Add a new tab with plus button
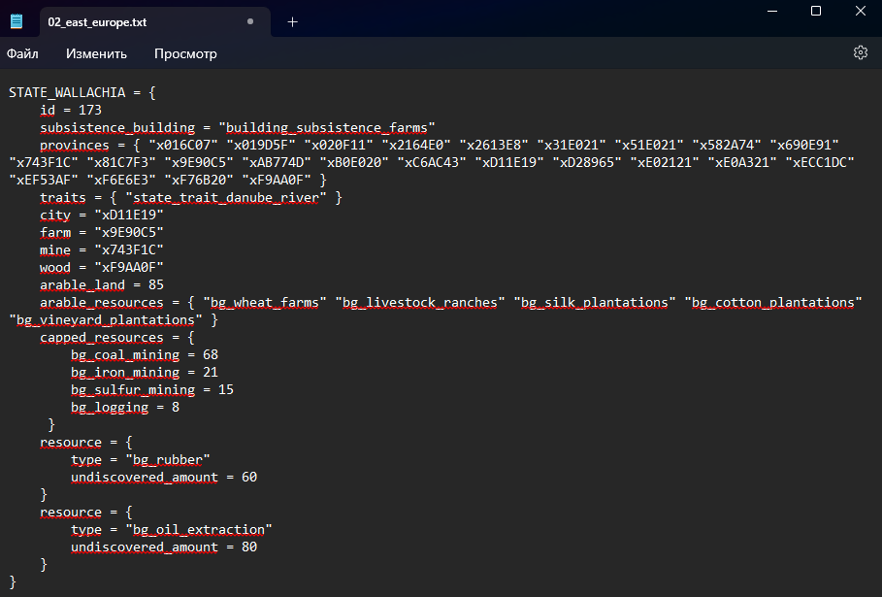 point(292,21)
